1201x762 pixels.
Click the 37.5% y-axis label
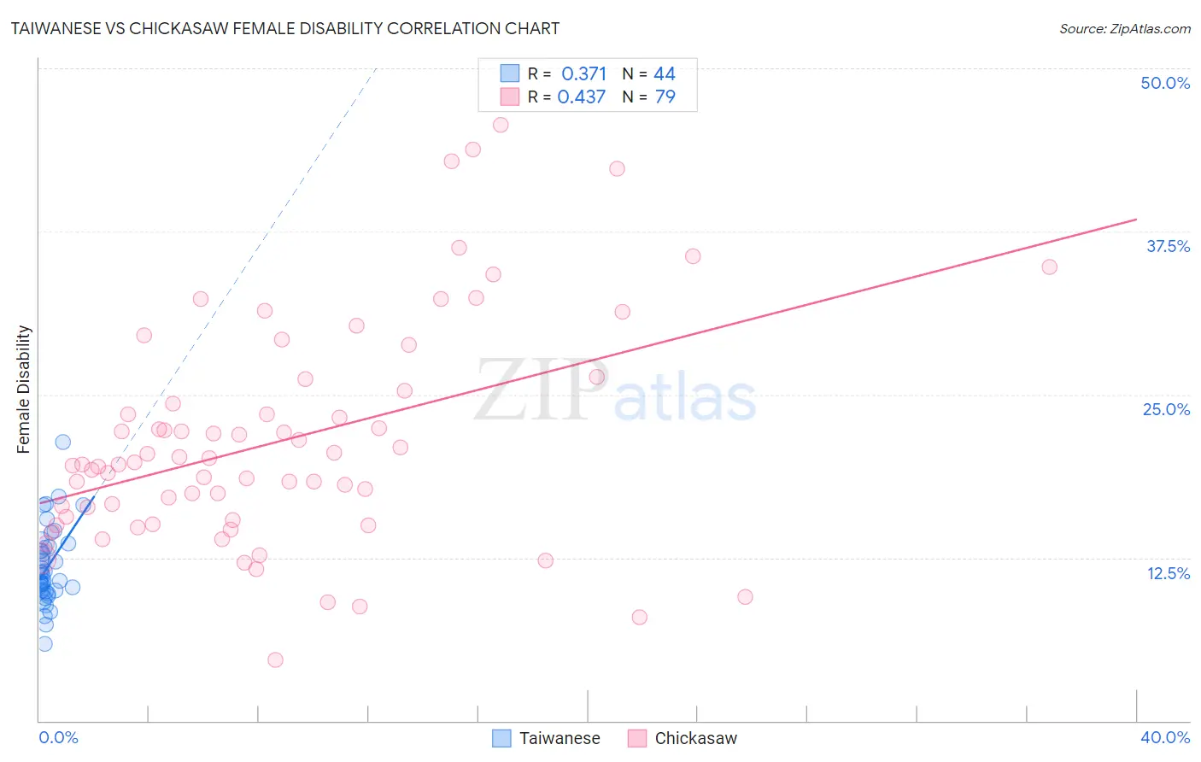pyautogui.click(x=1168, y=246)
